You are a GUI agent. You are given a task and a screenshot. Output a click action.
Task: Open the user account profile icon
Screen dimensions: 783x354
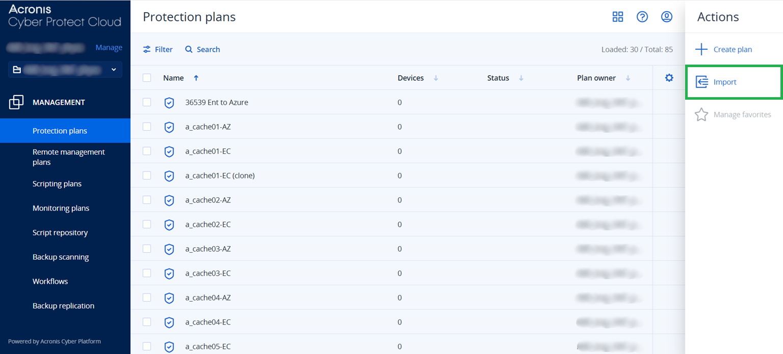667,17
